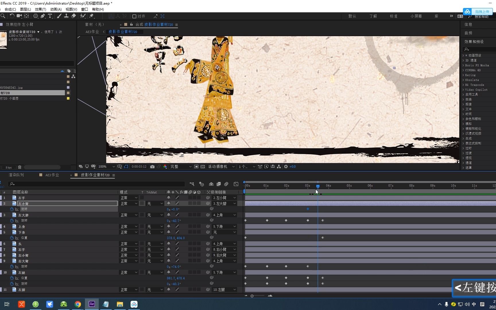Screen dimensions: 496x310
Task: Open the view layout 1个 dropdown
Action: (x=247, y=166)
